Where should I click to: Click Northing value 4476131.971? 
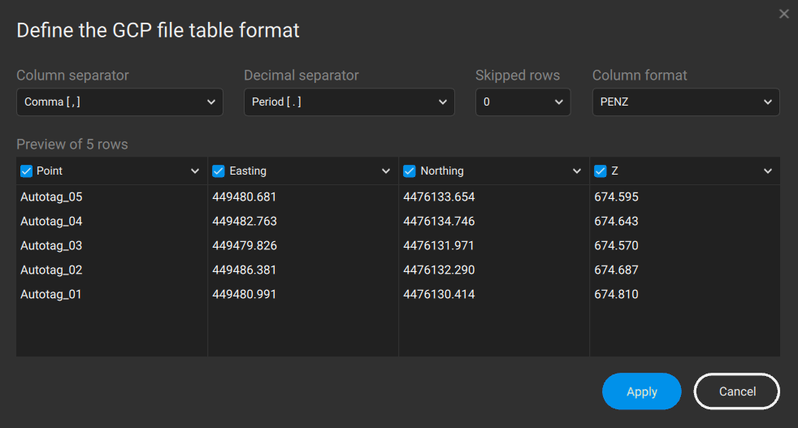439,246
